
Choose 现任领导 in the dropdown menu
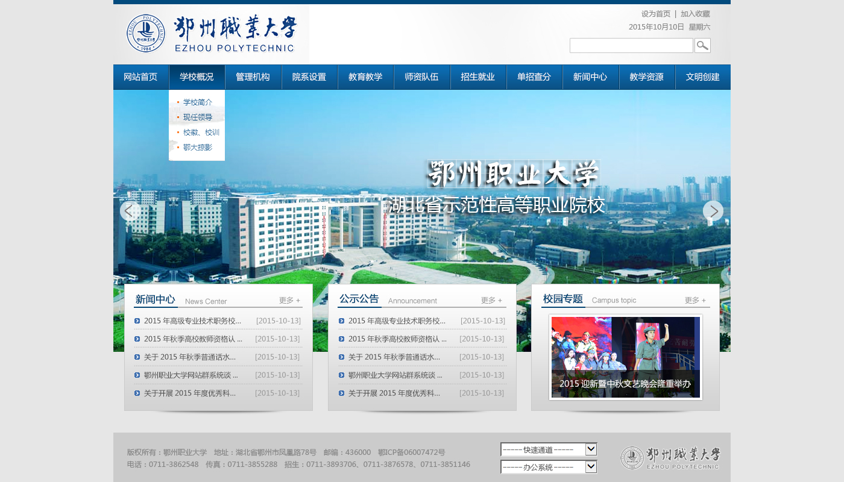point(197,117)
